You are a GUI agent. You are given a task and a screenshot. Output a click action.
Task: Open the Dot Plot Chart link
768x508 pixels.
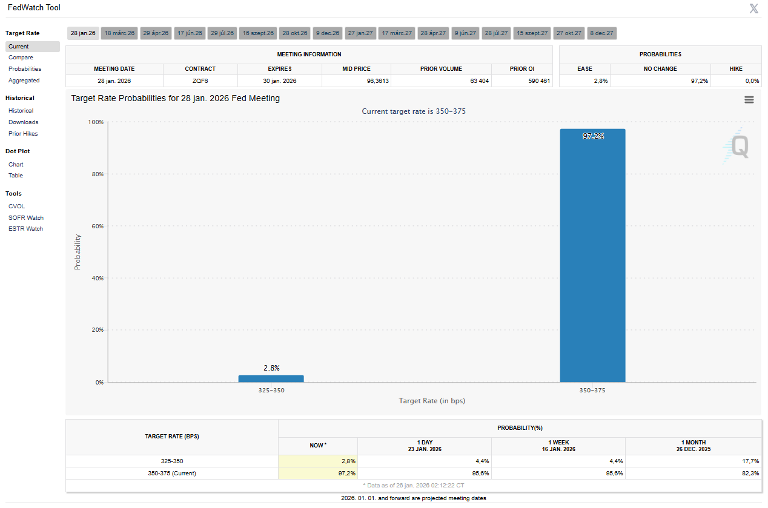16,165
